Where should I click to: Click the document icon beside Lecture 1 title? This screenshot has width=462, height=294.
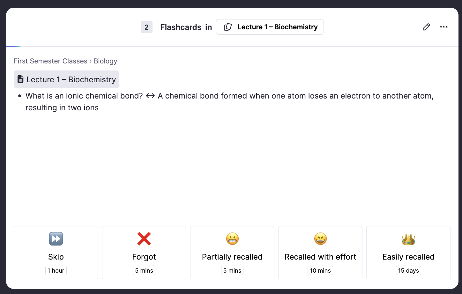pyautogui.click(x=20, y=79)
